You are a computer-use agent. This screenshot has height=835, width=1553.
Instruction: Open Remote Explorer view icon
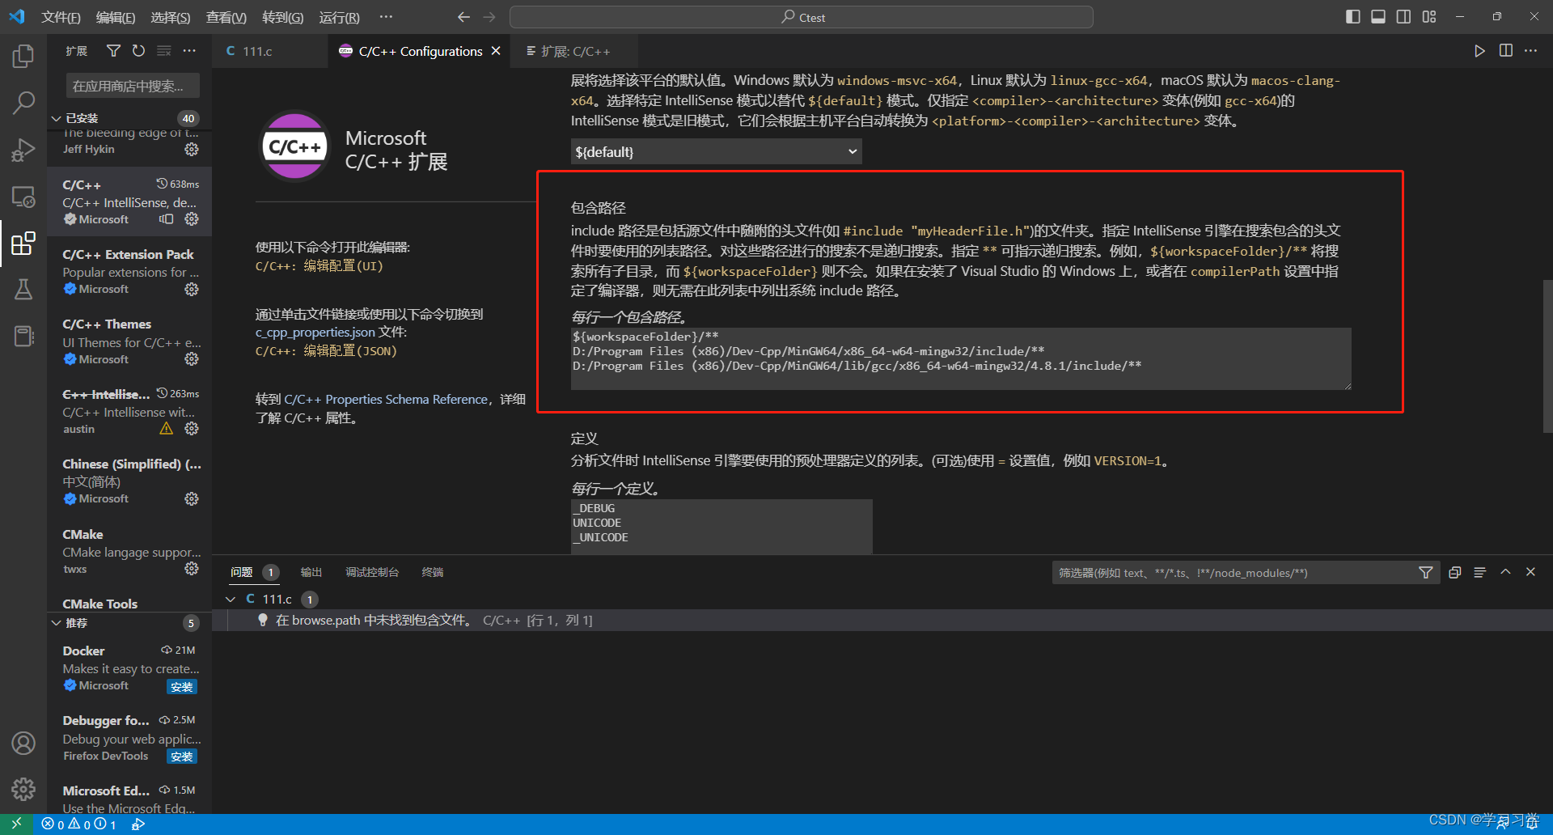point(23,197)
